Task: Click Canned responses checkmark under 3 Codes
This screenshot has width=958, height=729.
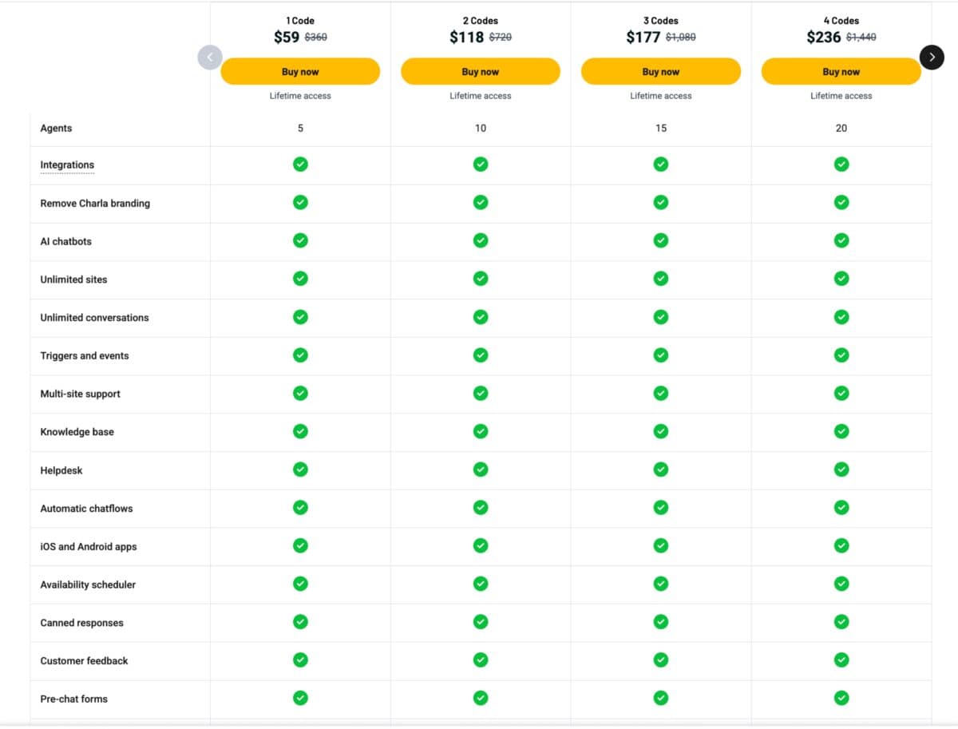Action: click(x=660, y=622)
